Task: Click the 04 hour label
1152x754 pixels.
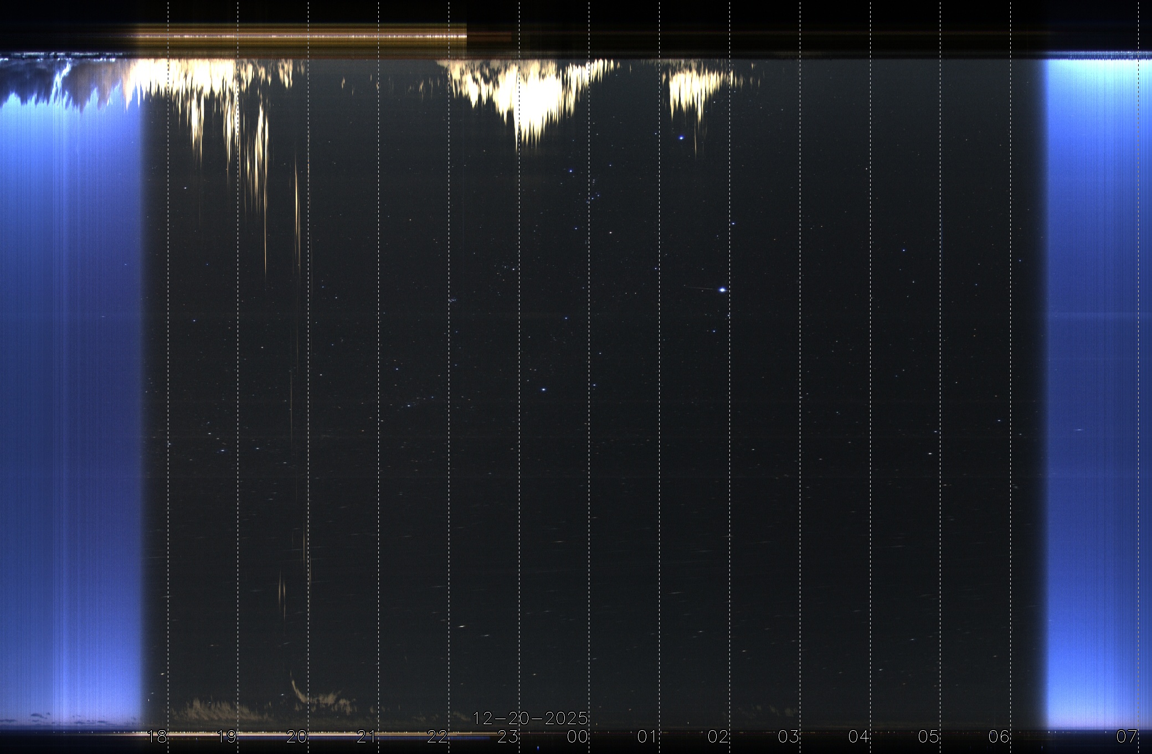Action: [x=858, y=736]
